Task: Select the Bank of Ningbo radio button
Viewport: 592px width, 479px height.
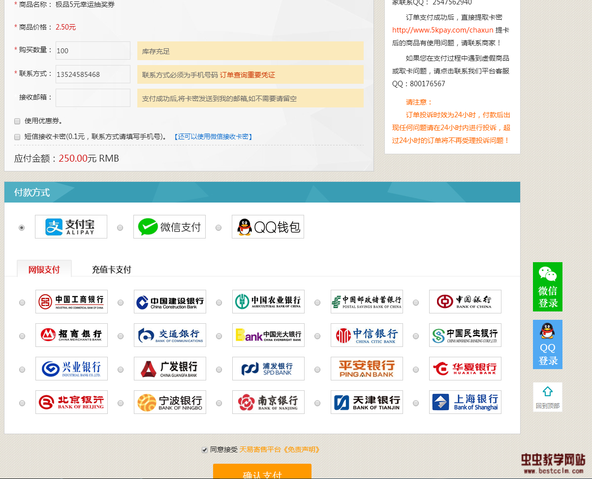Action: (121, 403)
